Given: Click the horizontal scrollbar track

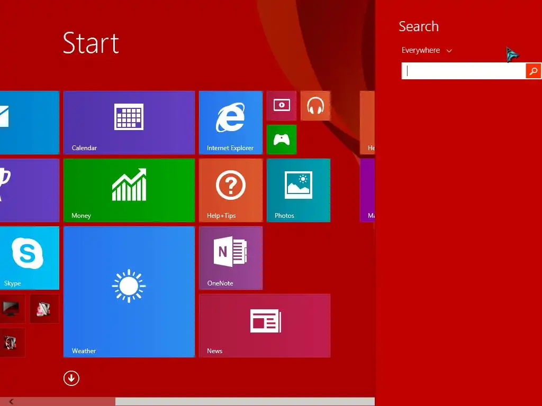Looking at the screenshot, I should [245, 402].
